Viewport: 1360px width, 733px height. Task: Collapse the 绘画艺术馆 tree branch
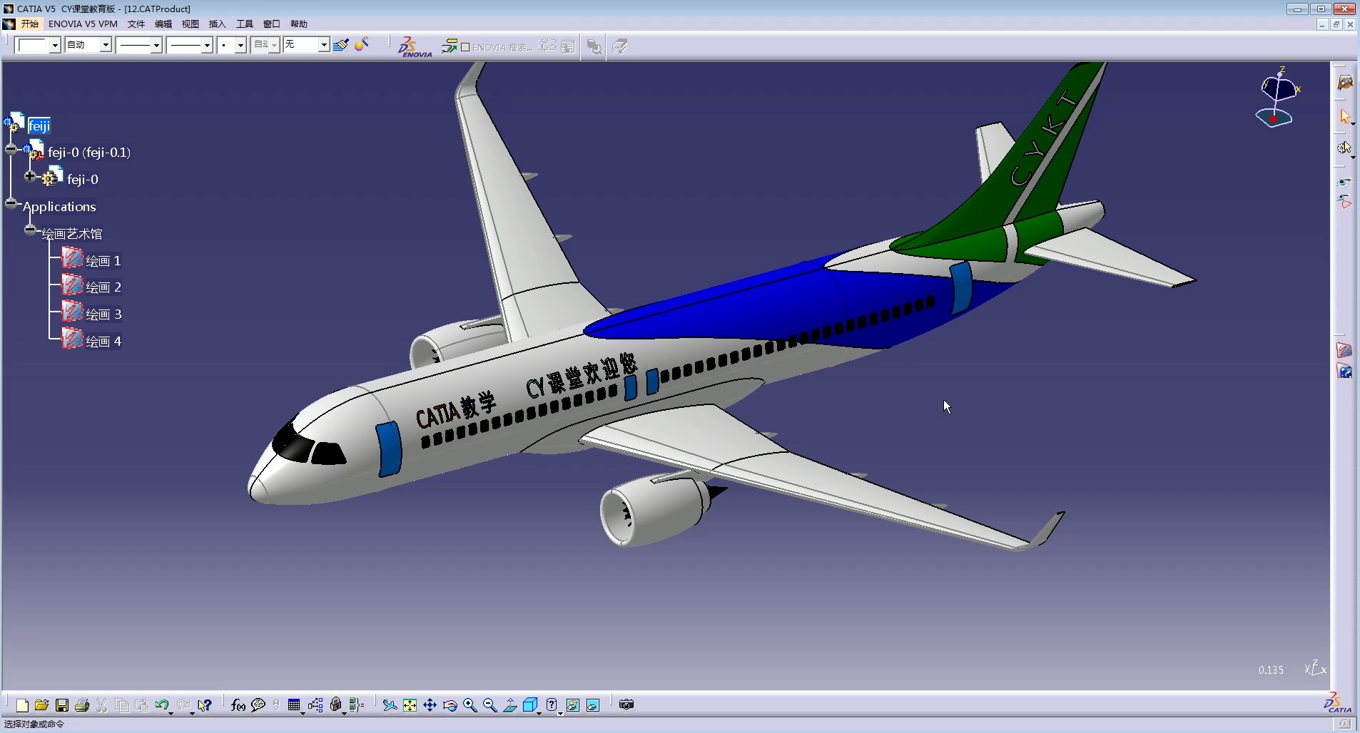tap(30, 230)
